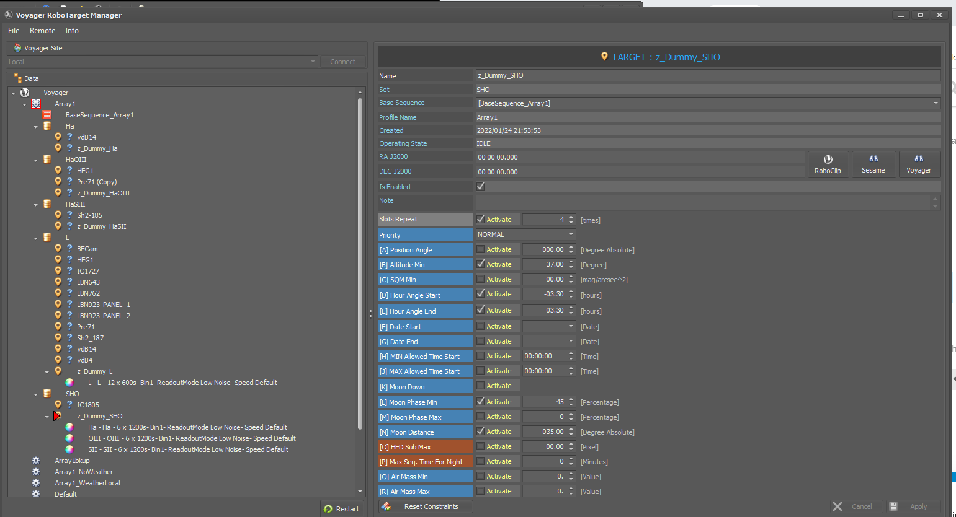Collapse the Array1 tree node

[25, 104]
